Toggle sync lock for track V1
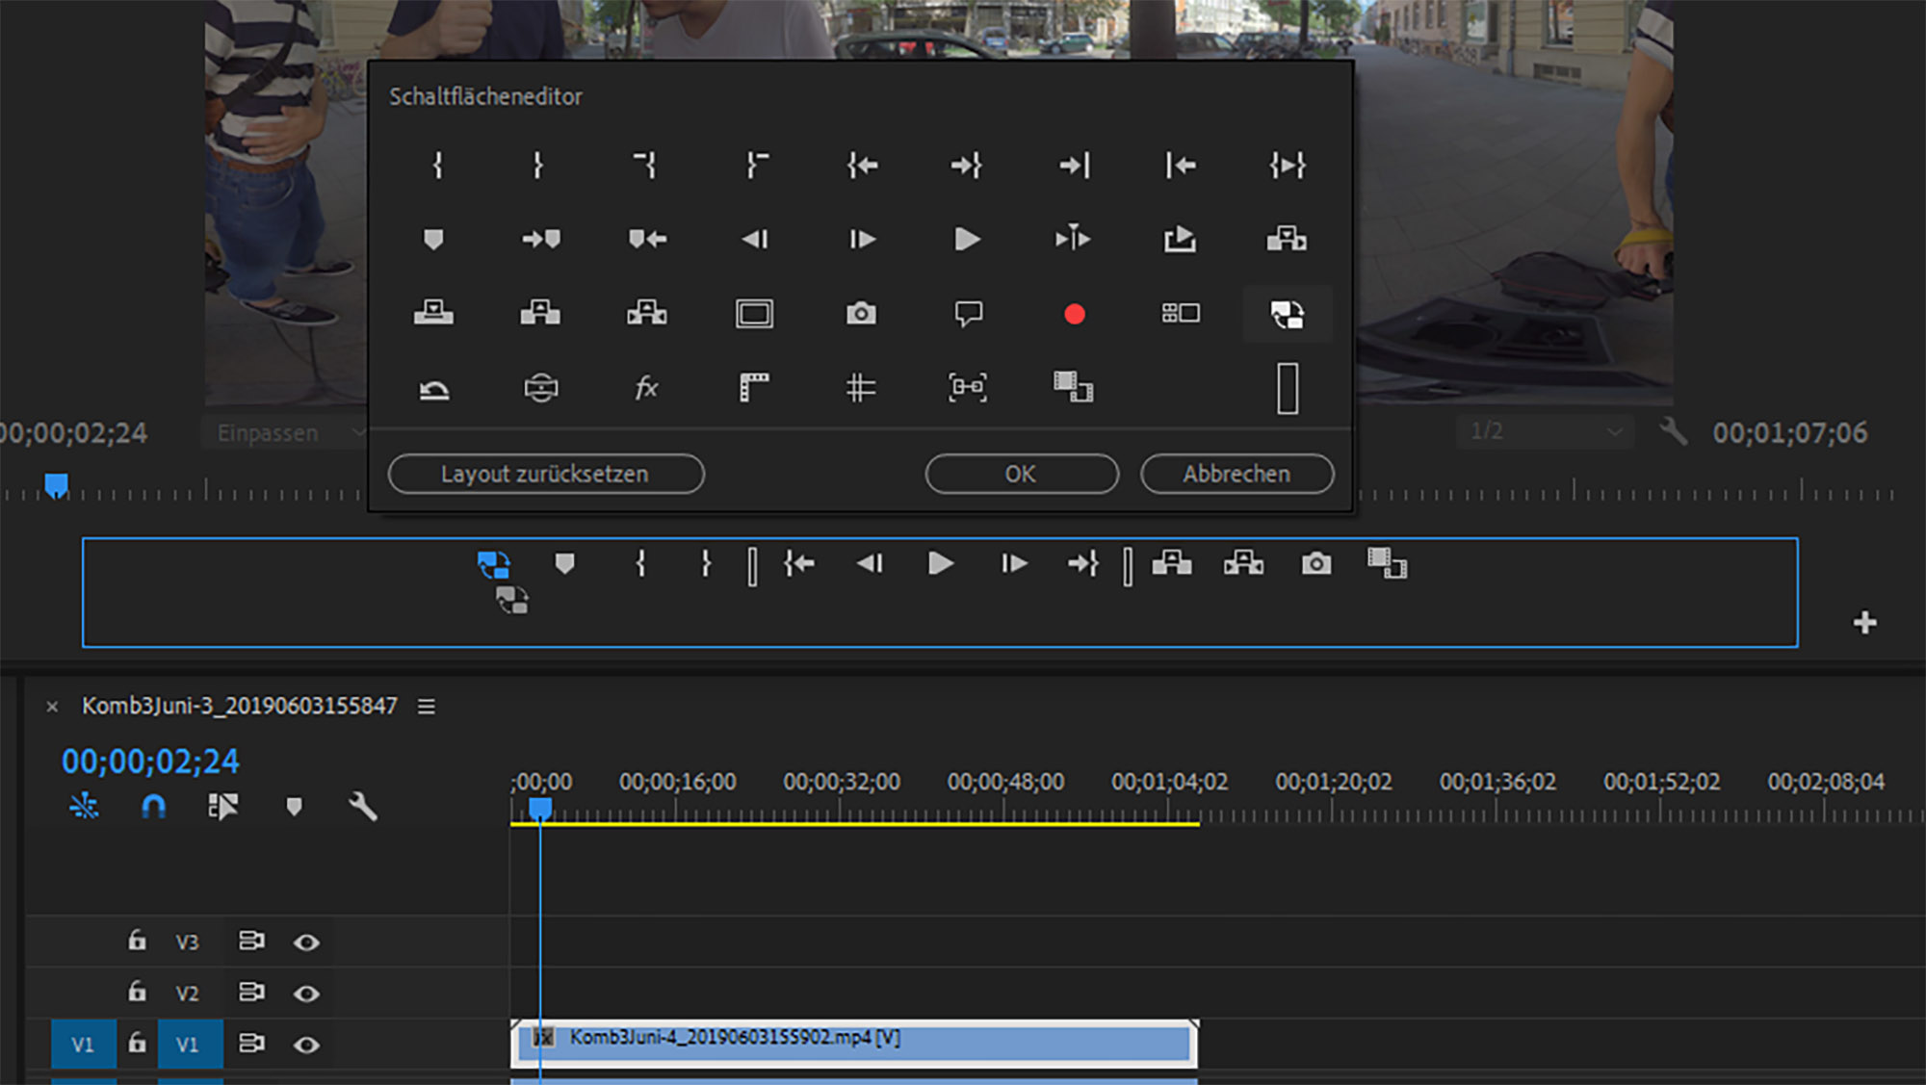 tap(251, 1044)
